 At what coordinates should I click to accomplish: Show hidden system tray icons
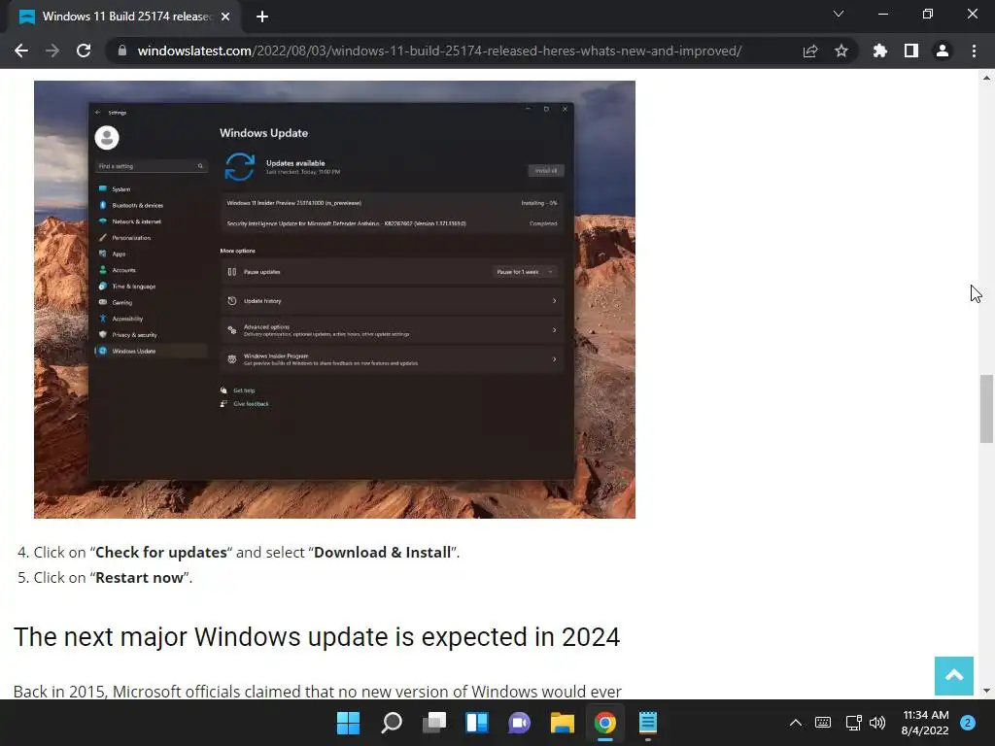click(x=796, y=723)
